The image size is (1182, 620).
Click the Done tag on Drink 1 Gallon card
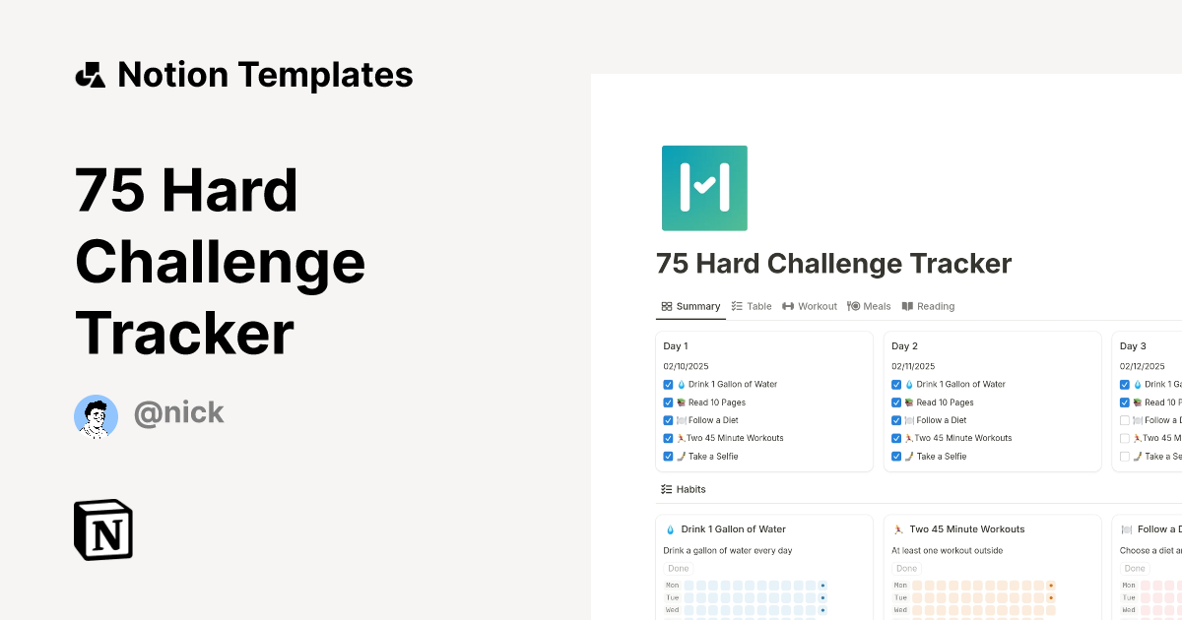(x=679, y=569)
